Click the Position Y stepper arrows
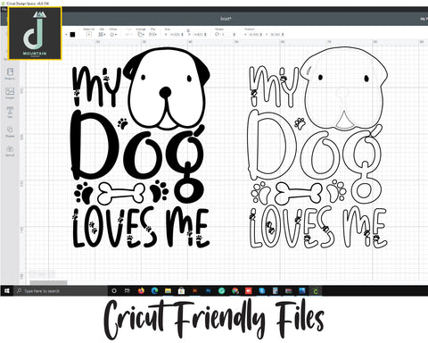This screenshot has width=428, height=343. (x=283, y=35)
